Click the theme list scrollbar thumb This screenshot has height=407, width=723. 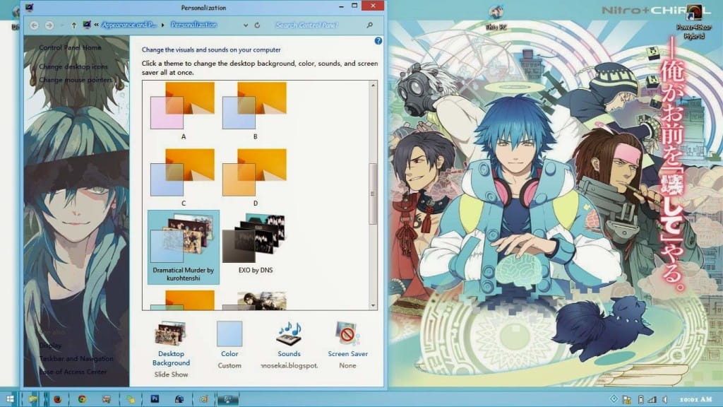tap(373, 194)
